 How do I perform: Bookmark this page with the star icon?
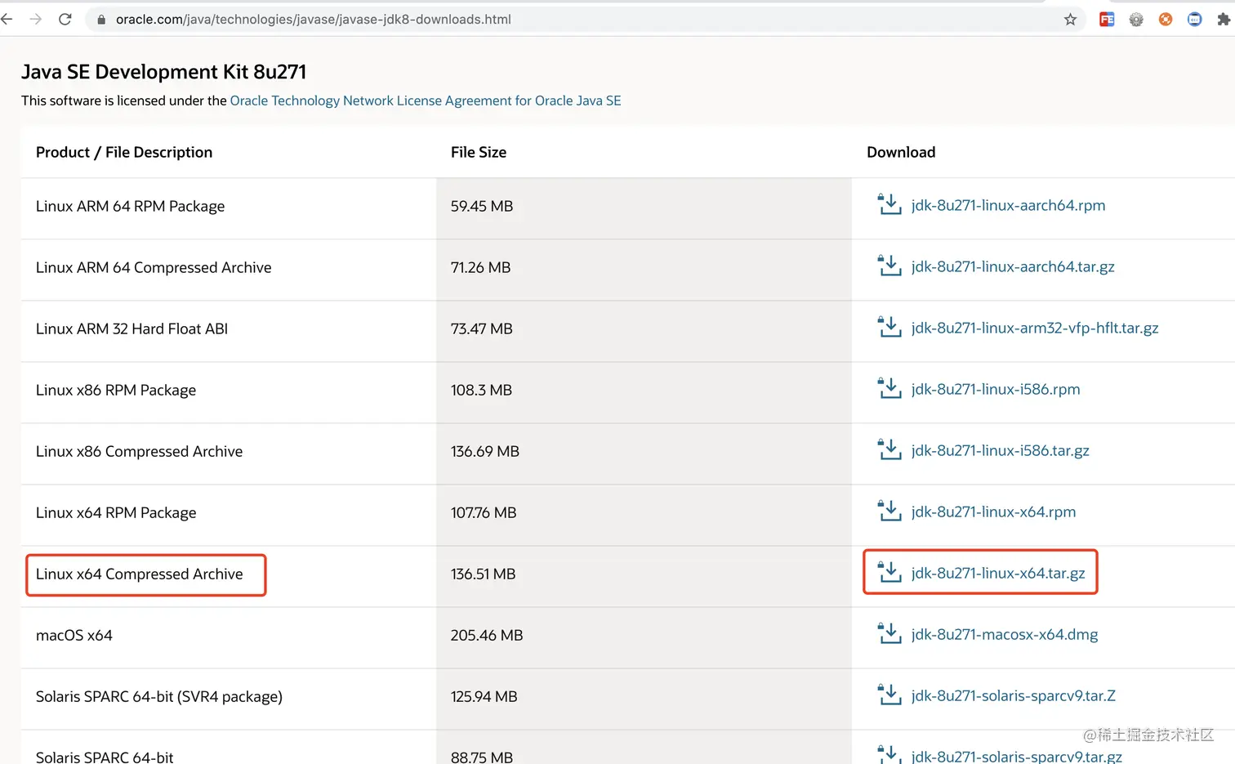(1070, 20)
